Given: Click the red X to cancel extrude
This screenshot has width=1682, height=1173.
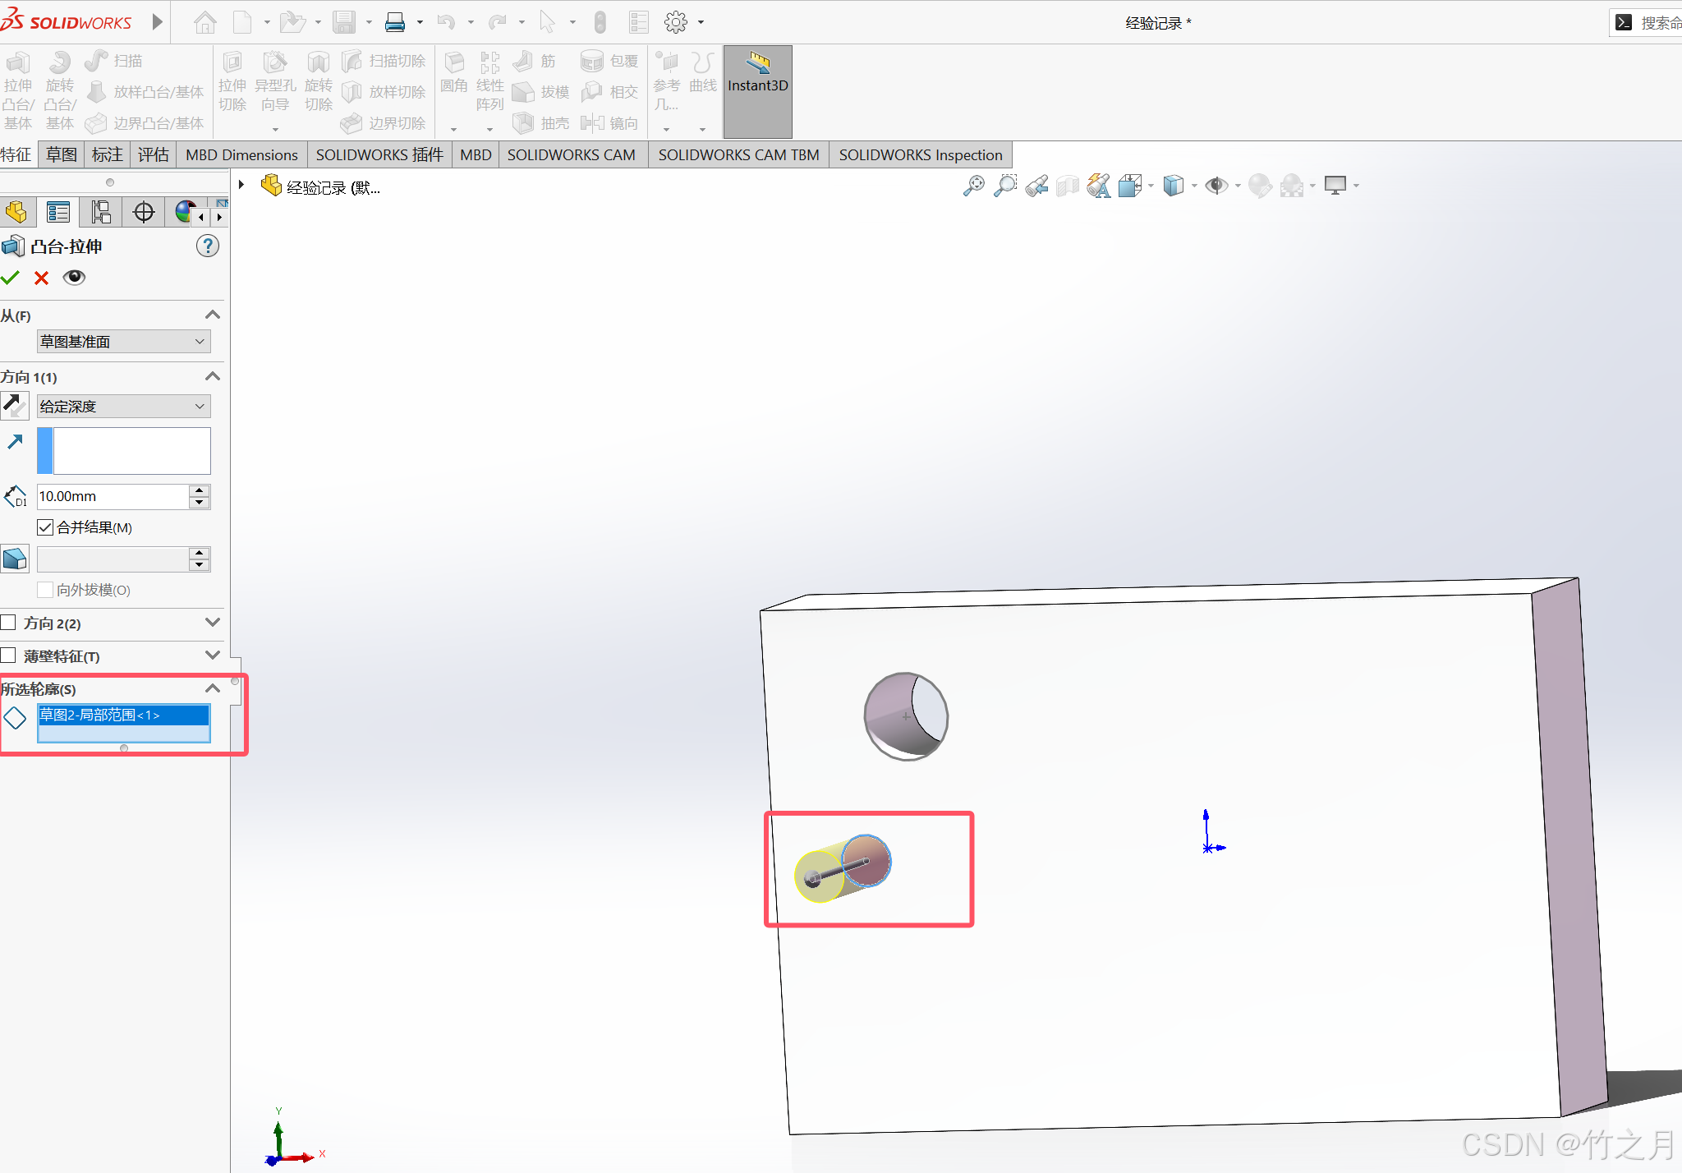Looking at the screenshot, I should [x=41, y=278].
